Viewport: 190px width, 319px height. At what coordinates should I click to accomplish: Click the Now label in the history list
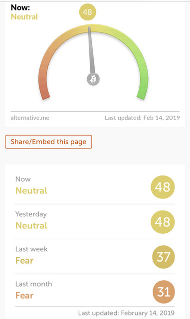23,179
